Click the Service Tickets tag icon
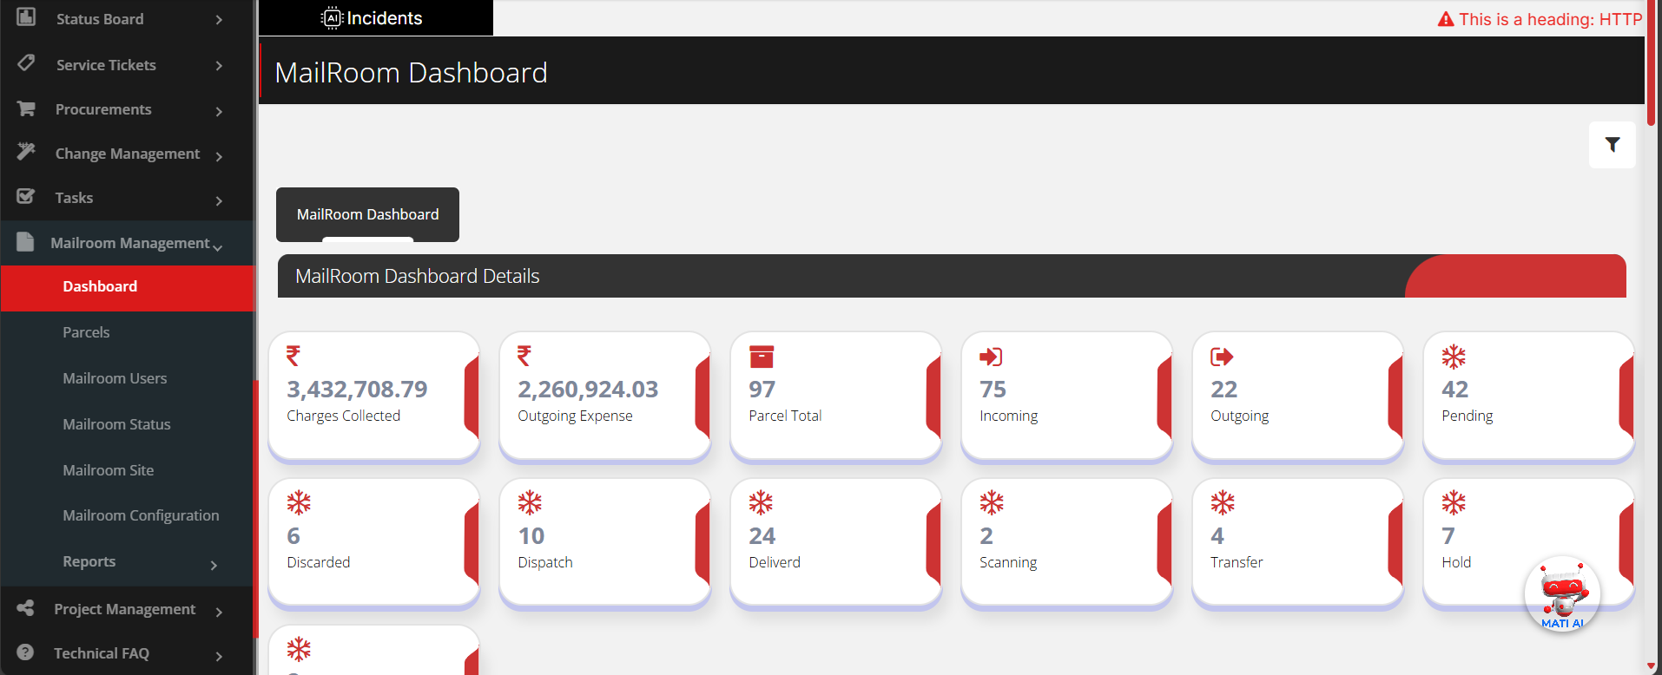This screenshot has height=675, width=1662. coord(26,62)
